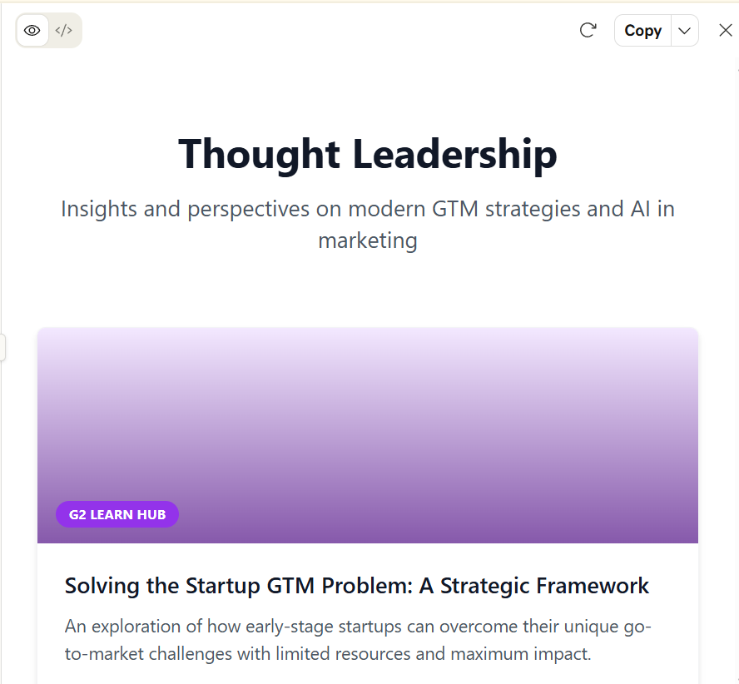Click the word Leadership in the heading

(455, 154)
